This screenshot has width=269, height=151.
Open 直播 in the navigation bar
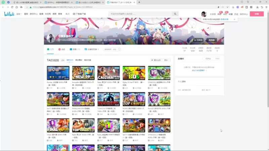click(x=41, y=14)
